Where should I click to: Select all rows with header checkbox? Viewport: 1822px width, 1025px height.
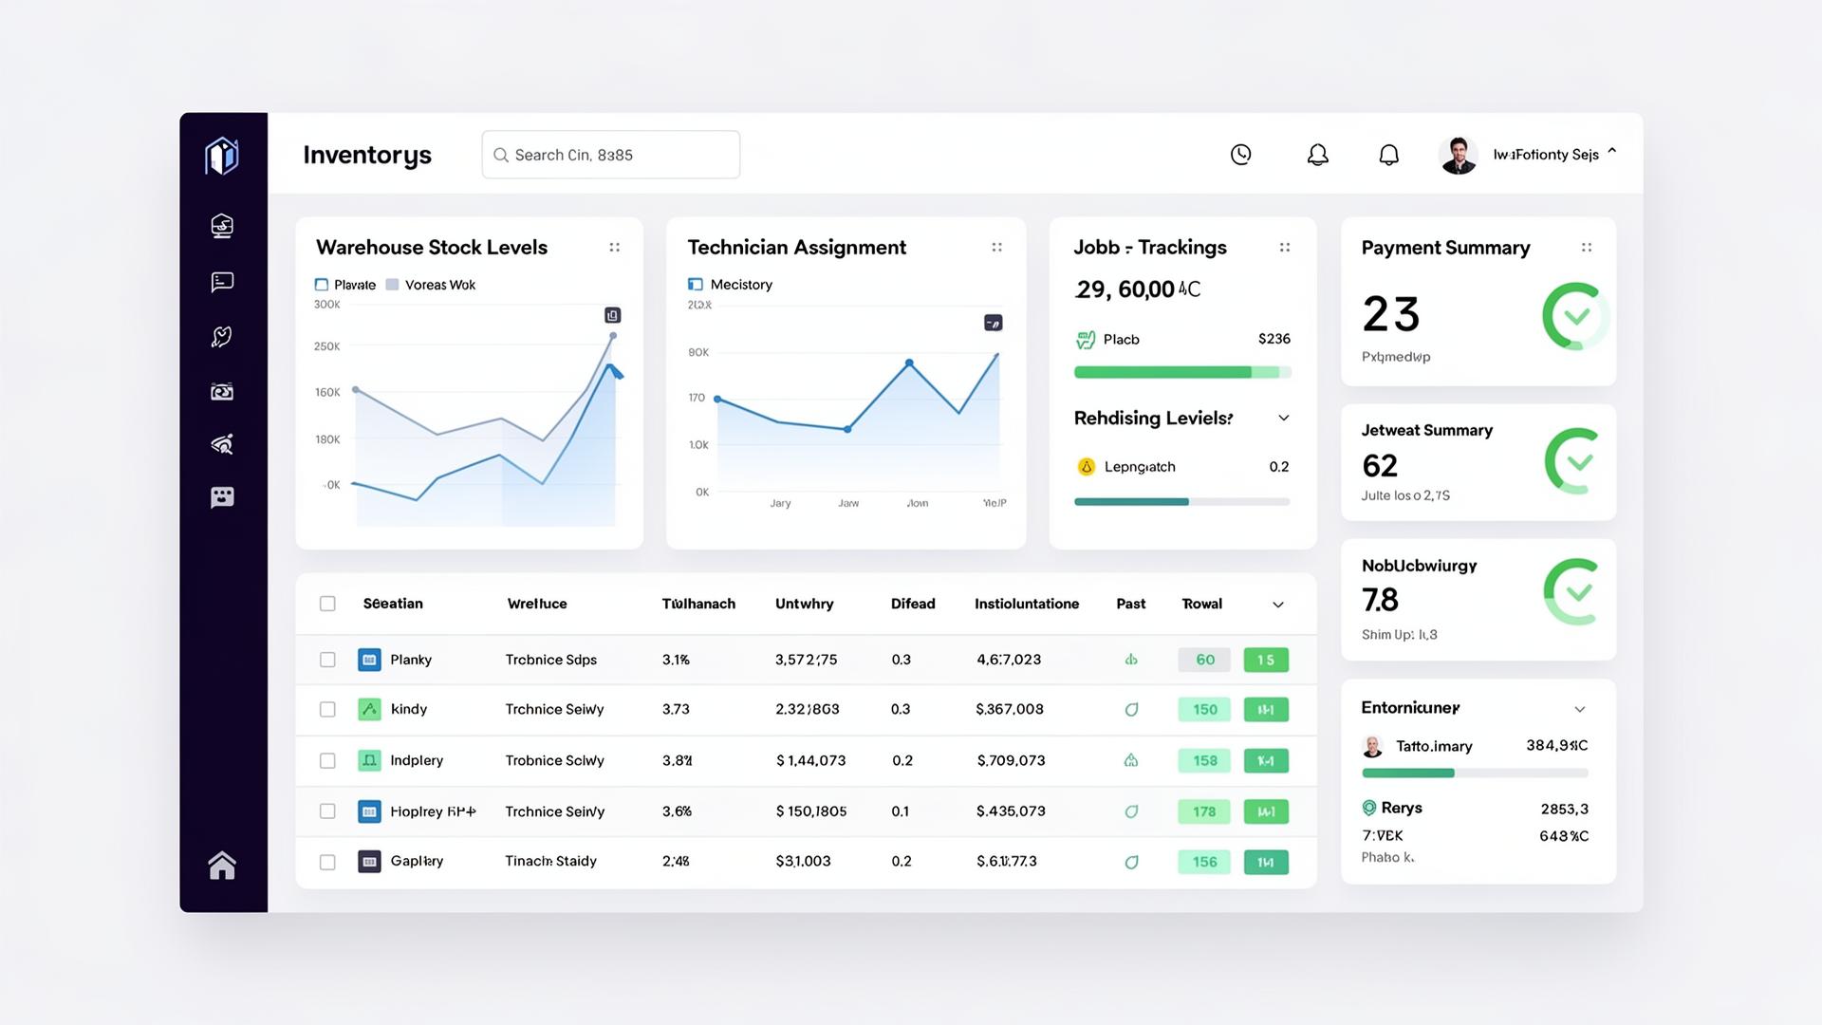327,604
